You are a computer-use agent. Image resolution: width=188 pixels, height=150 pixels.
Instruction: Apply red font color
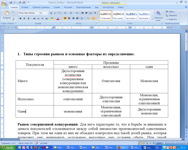(58, 19)
